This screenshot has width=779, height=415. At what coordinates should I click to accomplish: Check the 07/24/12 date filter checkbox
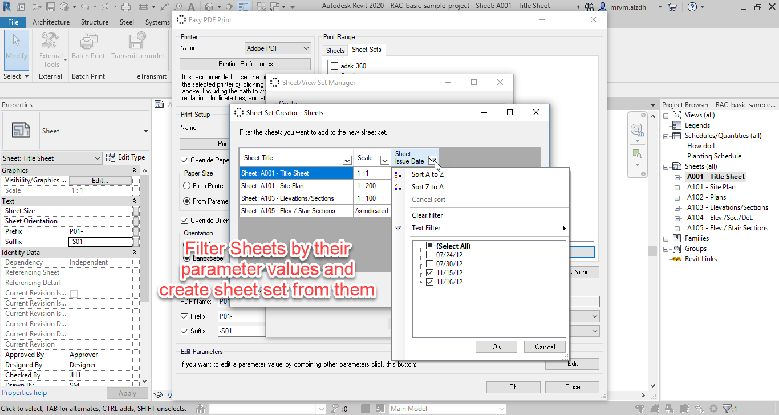[430, 255]
